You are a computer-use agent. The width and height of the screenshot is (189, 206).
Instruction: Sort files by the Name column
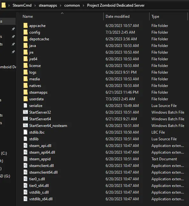(28, 17)
